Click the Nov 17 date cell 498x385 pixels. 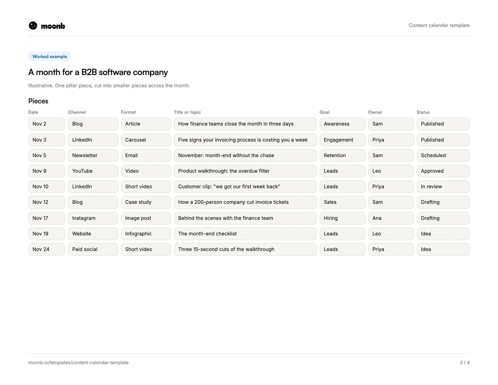[47, 218]
